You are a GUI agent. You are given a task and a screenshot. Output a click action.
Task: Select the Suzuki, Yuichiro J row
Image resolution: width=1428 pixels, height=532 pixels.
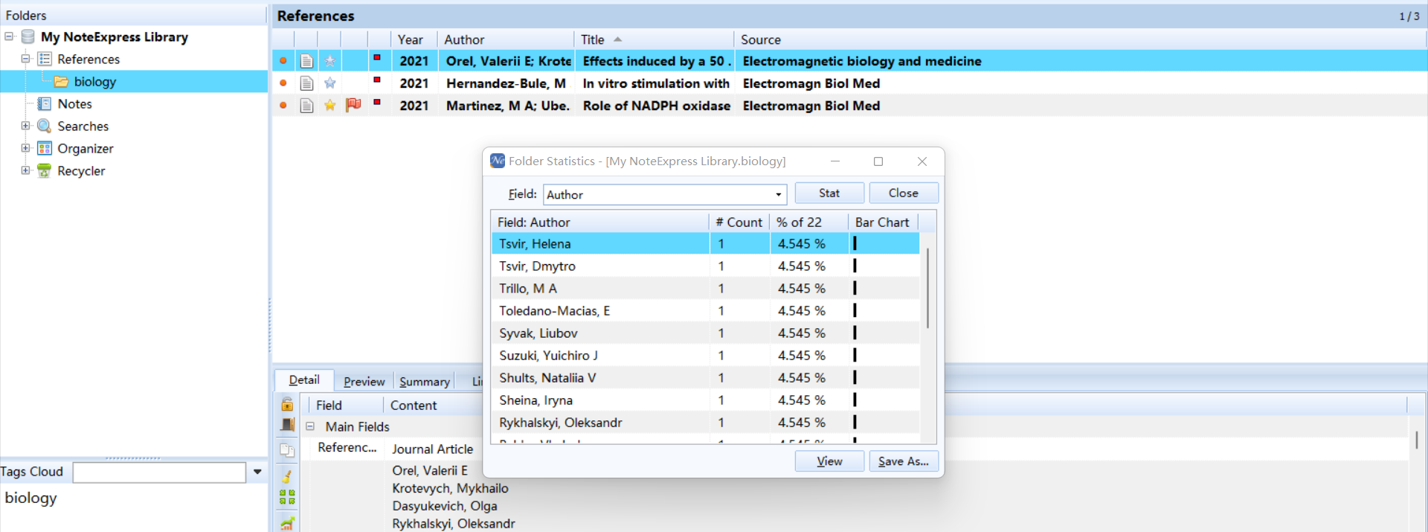coord(705,355)
